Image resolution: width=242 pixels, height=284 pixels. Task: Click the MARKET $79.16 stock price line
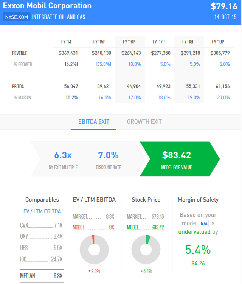pos(145,217)
